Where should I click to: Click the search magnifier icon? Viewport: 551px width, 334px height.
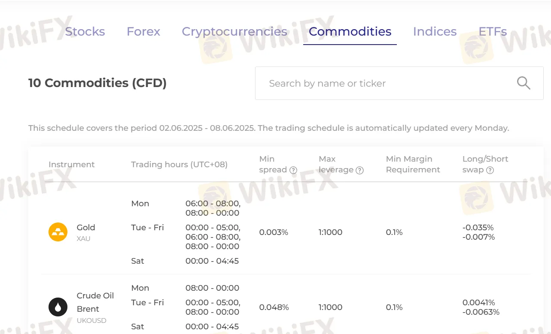click(x=524, y=83)
